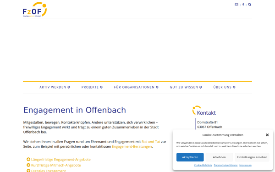Image resolution: width=275 pixels, height=172 pixels.
Task: Click the Kontakt heading text
Action: (206, 113)
